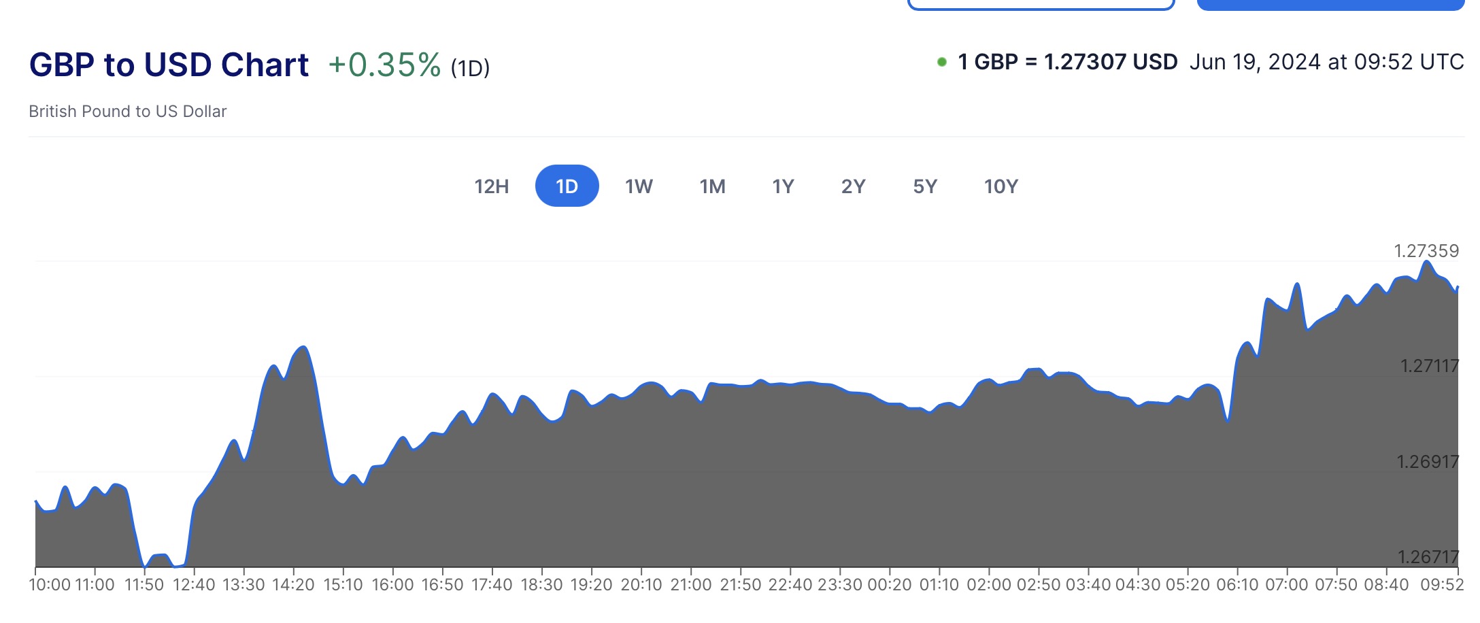Click the 1.27117 price axis label
This screenshot has width=1480, height=623.
(x=1429, y=366)
